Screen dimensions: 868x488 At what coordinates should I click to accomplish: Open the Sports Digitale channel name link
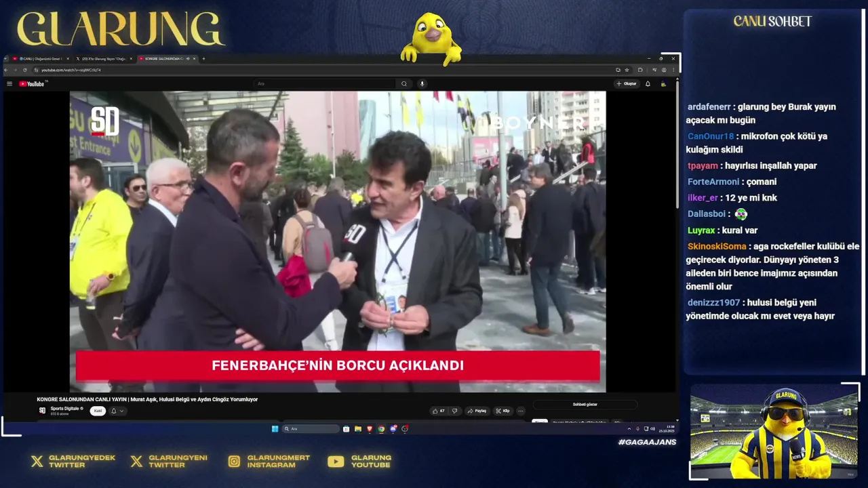click(65, 409)
